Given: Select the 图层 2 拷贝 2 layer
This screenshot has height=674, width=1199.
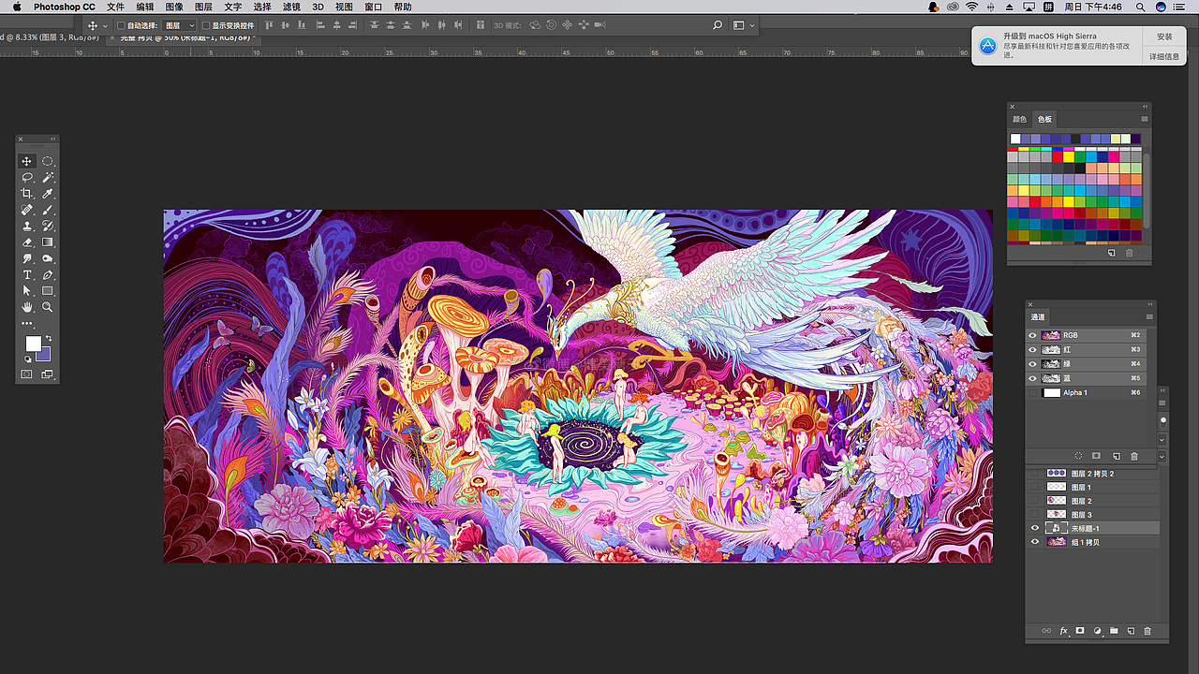Looking at the screenshot, I should [x=1092, y=474].
